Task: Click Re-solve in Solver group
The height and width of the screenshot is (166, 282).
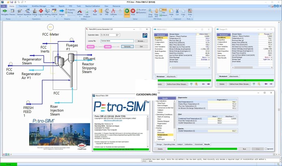Action: click(141, 10)
